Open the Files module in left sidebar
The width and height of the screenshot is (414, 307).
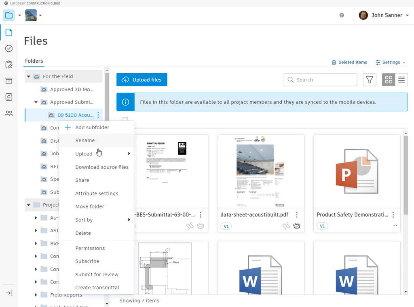click(9, 32)
